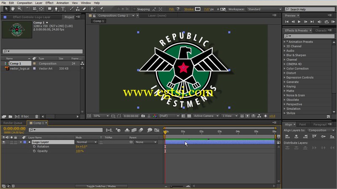Open the (Half) resolution dropdown

[x=169, y=116]
